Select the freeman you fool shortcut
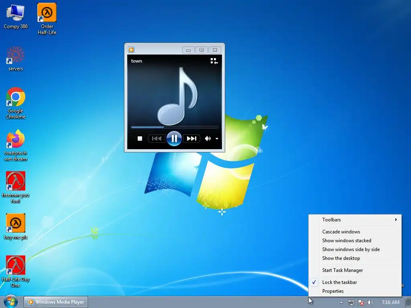This screenshot has height=308, width=411. [16, 187]
